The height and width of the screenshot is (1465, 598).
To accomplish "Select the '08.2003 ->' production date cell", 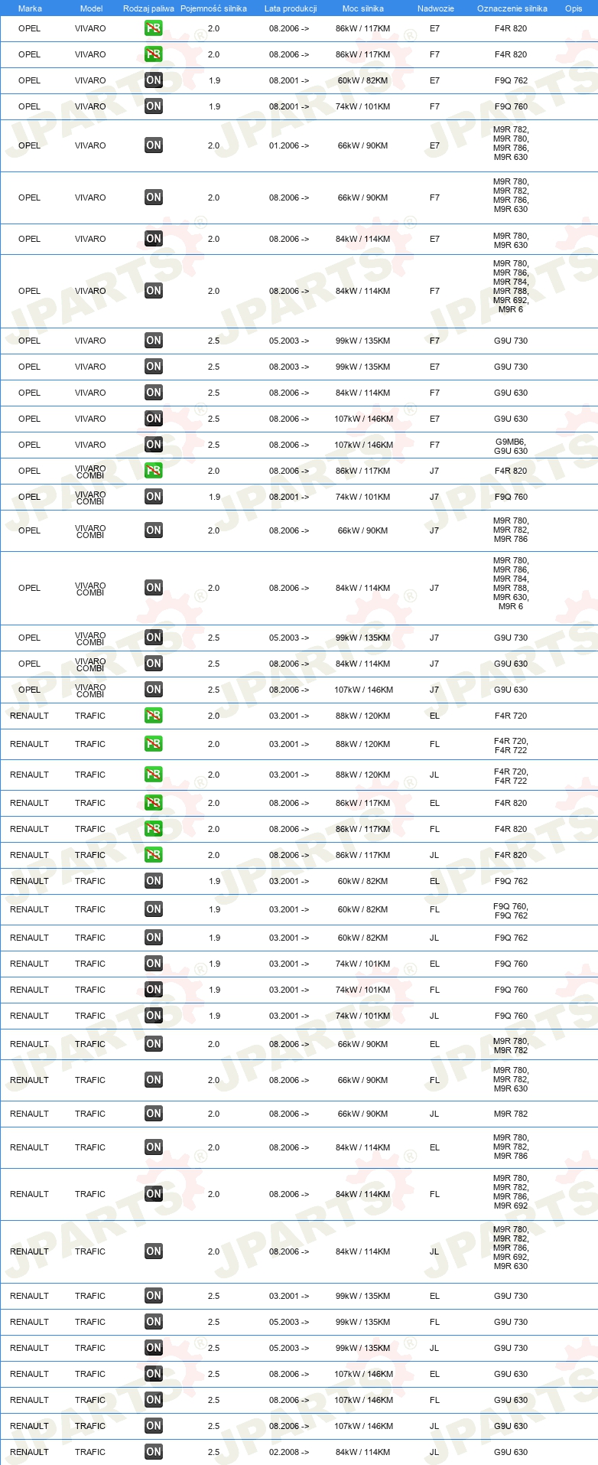I will pos(289,367).
